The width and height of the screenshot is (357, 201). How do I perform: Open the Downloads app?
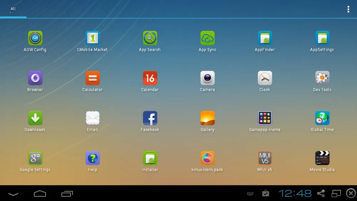point(35,118)
